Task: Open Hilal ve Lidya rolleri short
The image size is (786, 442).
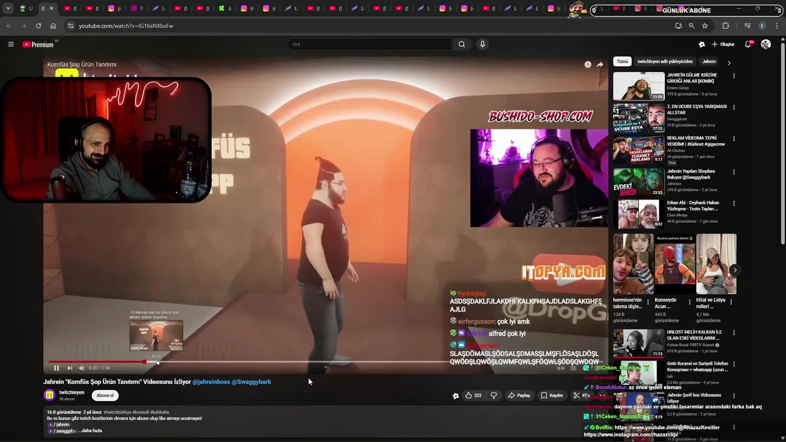Action: (716, 264)
